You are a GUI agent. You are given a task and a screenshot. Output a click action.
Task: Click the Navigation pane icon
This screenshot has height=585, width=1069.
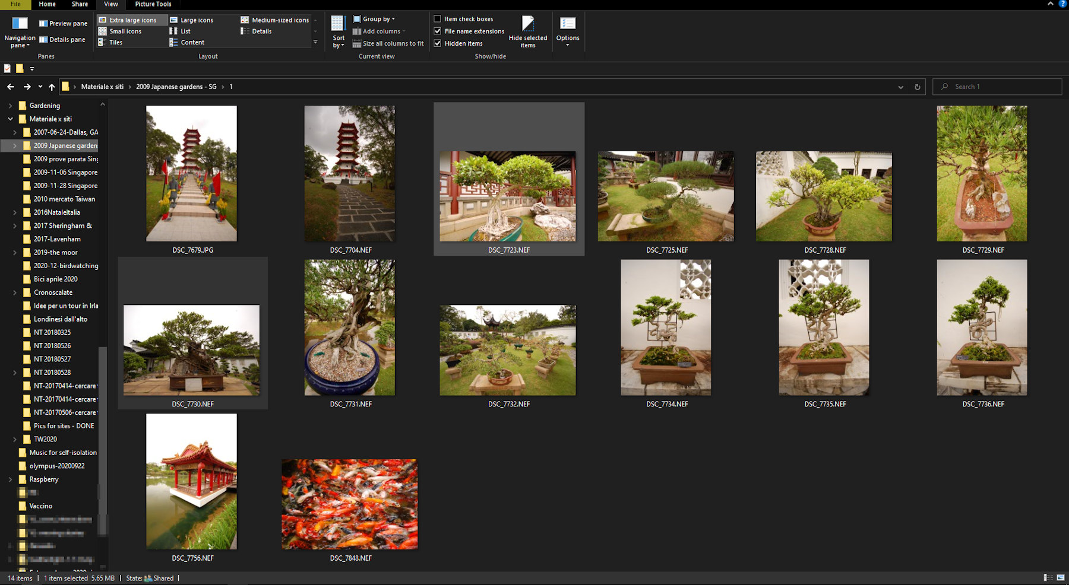point(20,24)
